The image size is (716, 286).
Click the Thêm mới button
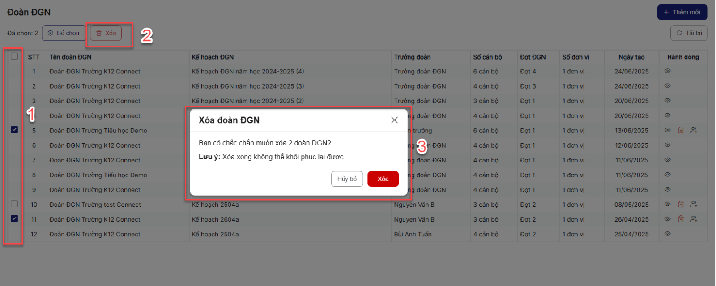682,12
